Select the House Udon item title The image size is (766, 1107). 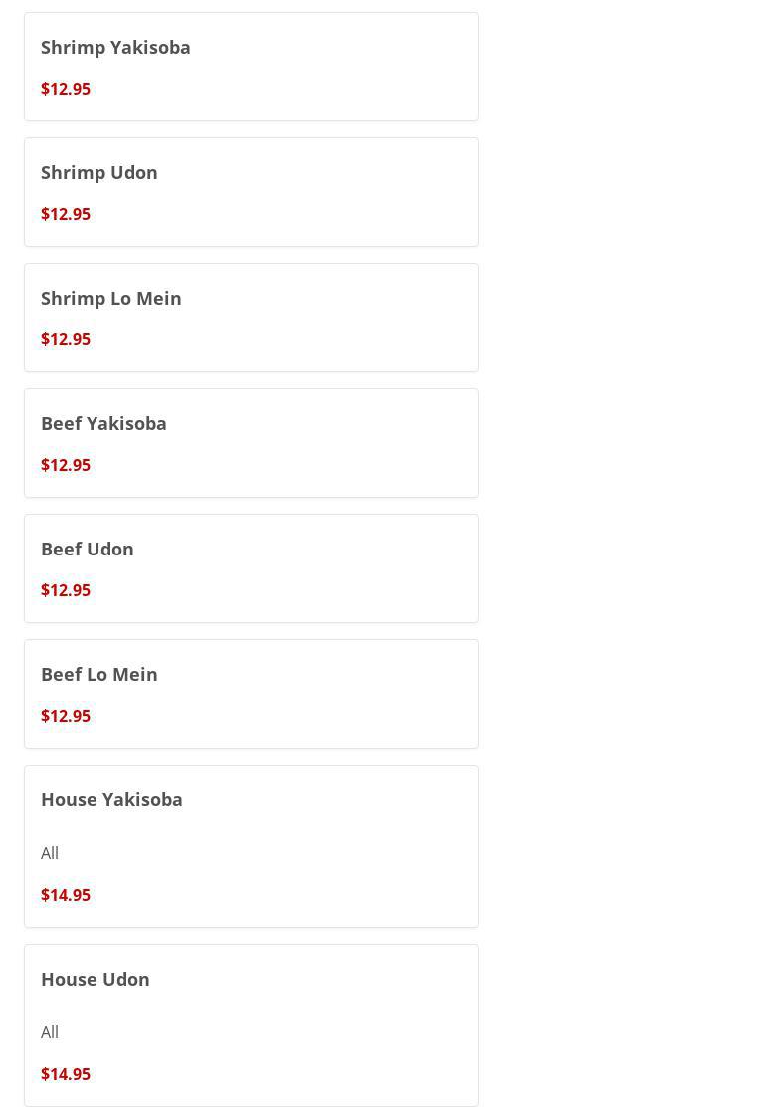(96, 979)
